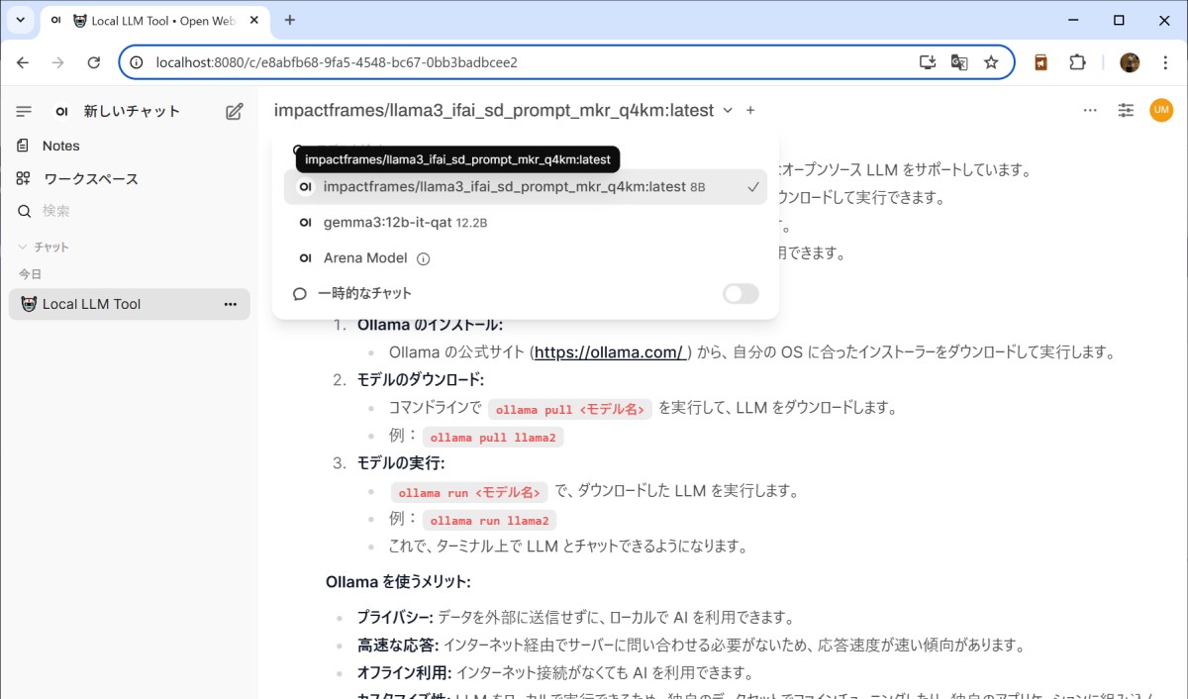The height and width of the screenshot is (699, 1188).
Task: Click the Arena Model info icon
Action: [424, 258]
